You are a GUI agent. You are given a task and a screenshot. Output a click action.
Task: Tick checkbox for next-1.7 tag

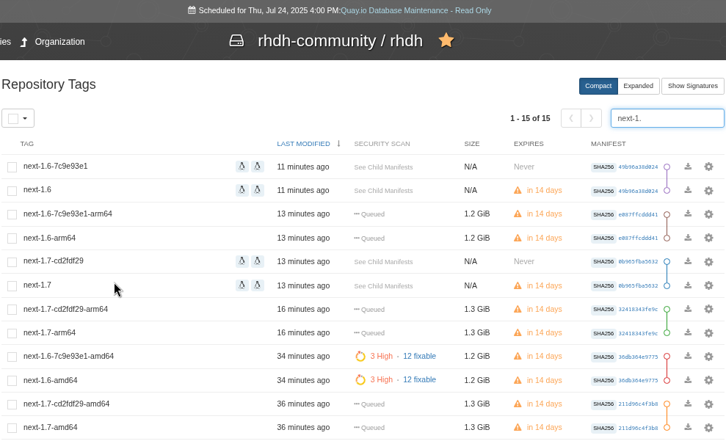(x=12, y=286)
